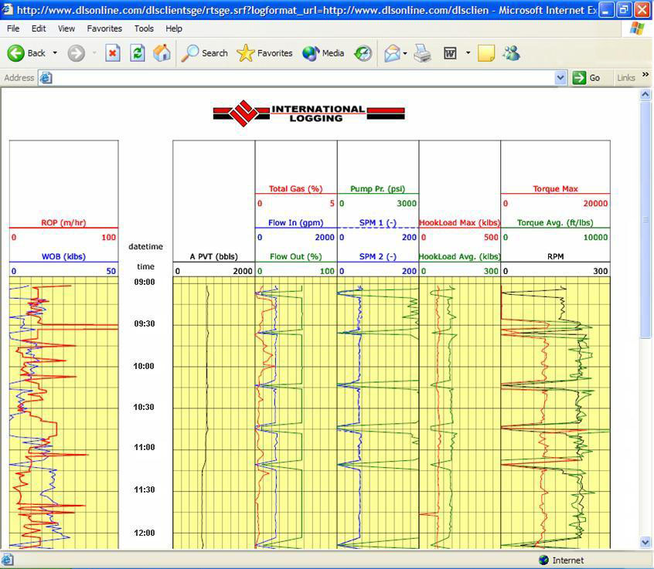Click the vertical scrollbar down arrow

[x=645, y=542]
